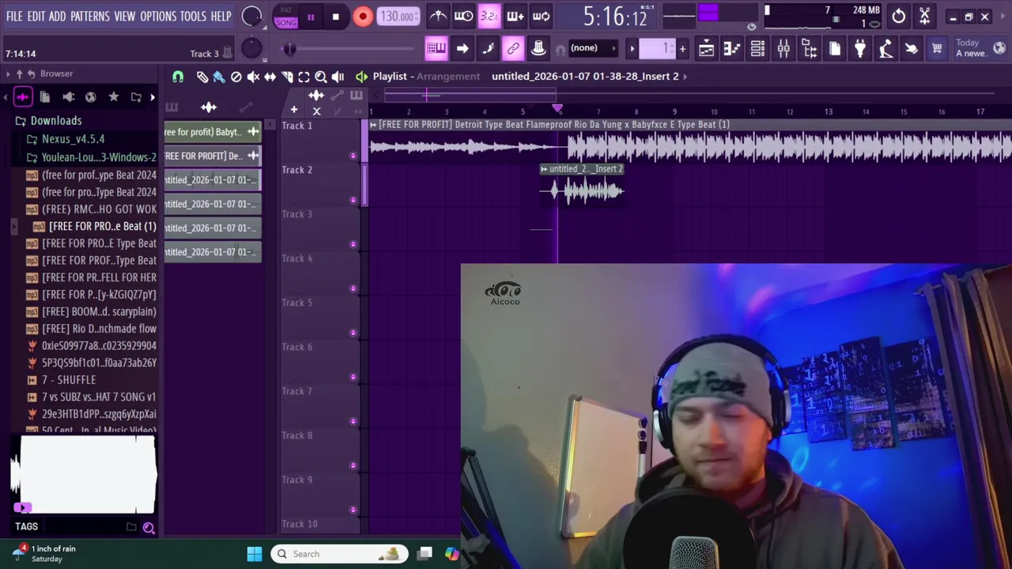1012x569 pixels.
Task: Select the Paint brush tool
Action: tap(219, 77)
